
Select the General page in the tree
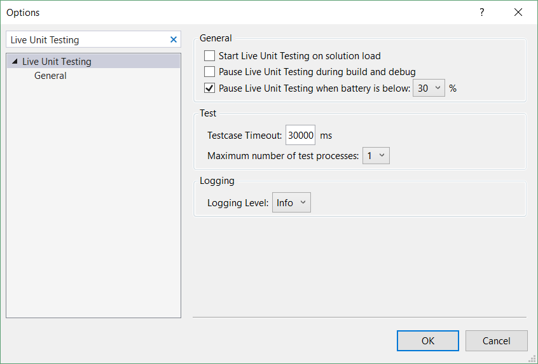(50, 76)
